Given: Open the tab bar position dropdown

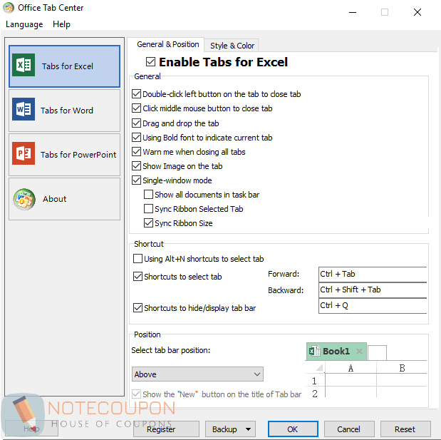Looking at the screenshot, I should (197, 374).
